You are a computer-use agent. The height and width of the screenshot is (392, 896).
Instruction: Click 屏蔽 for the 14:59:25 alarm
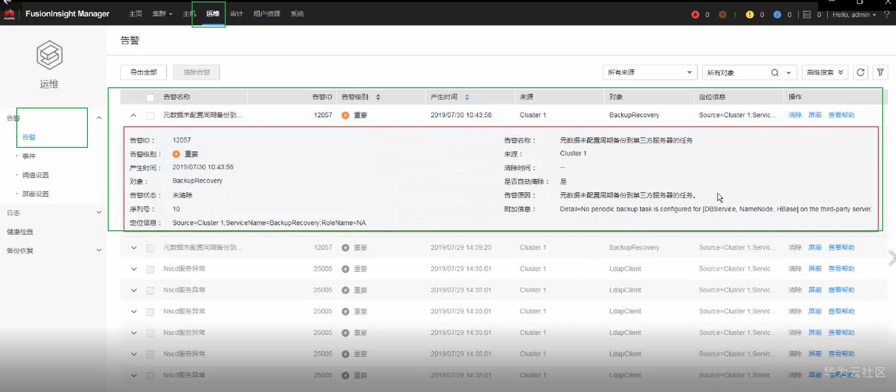tap(815, 248)
